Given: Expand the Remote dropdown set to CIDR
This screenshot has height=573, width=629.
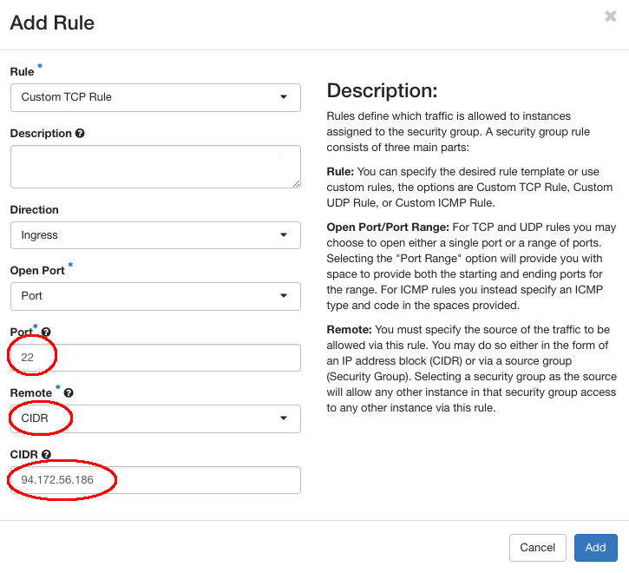Looking at the screenshot, I should point(155,418).
